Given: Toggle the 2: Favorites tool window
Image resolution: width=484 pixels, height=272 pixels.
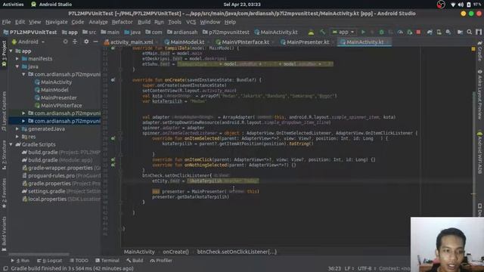Looking at the screenshot, I should coord(4,193).
